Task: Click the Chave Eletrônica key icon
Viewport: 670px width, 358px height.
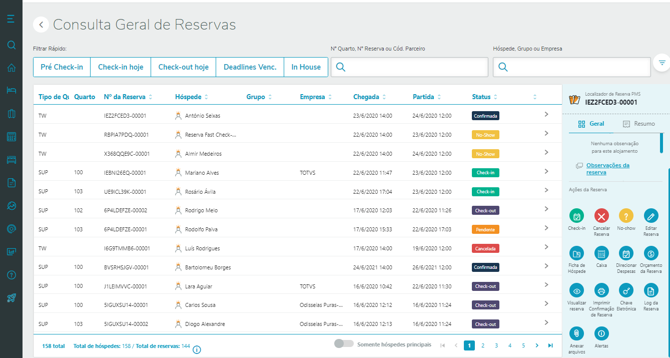Action: (626, 291)
